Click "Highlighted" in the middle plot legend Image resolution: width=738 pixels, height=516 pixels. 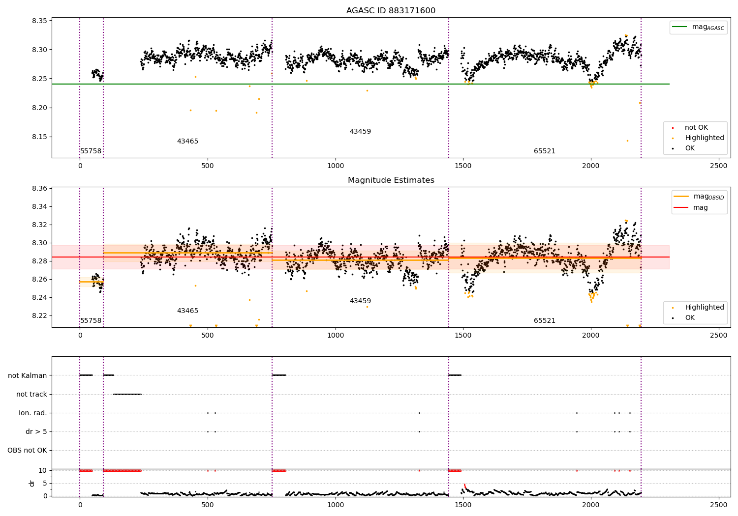tap(699, 308)
